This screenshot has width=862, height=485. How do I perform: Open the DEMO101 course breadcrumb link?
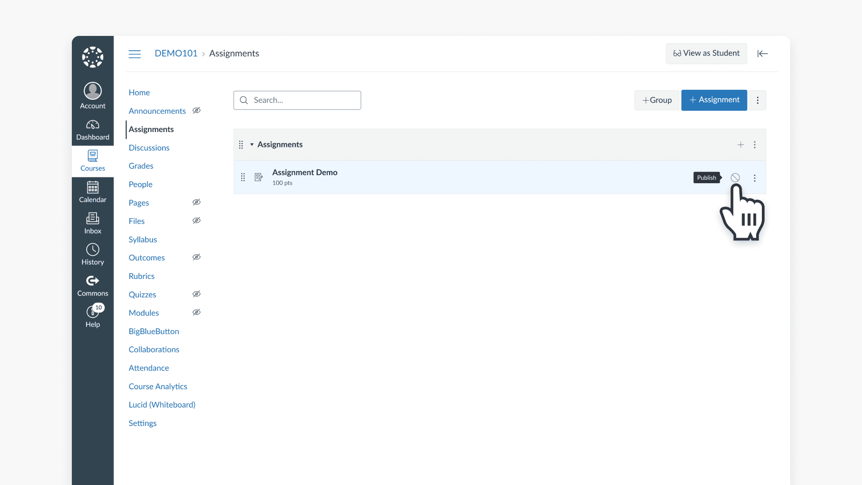pyautogui.click(x=176, y=53)
